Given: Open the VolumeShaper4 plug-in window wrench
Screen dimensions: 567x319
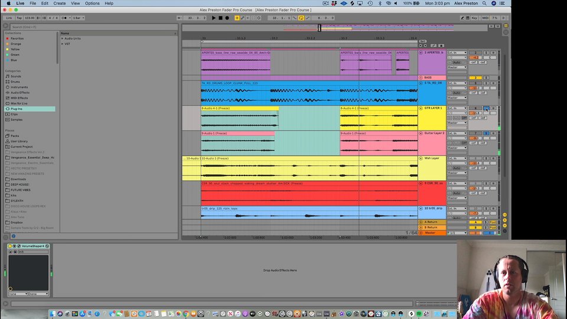Looking at the screenshot, I should [19, 246].
